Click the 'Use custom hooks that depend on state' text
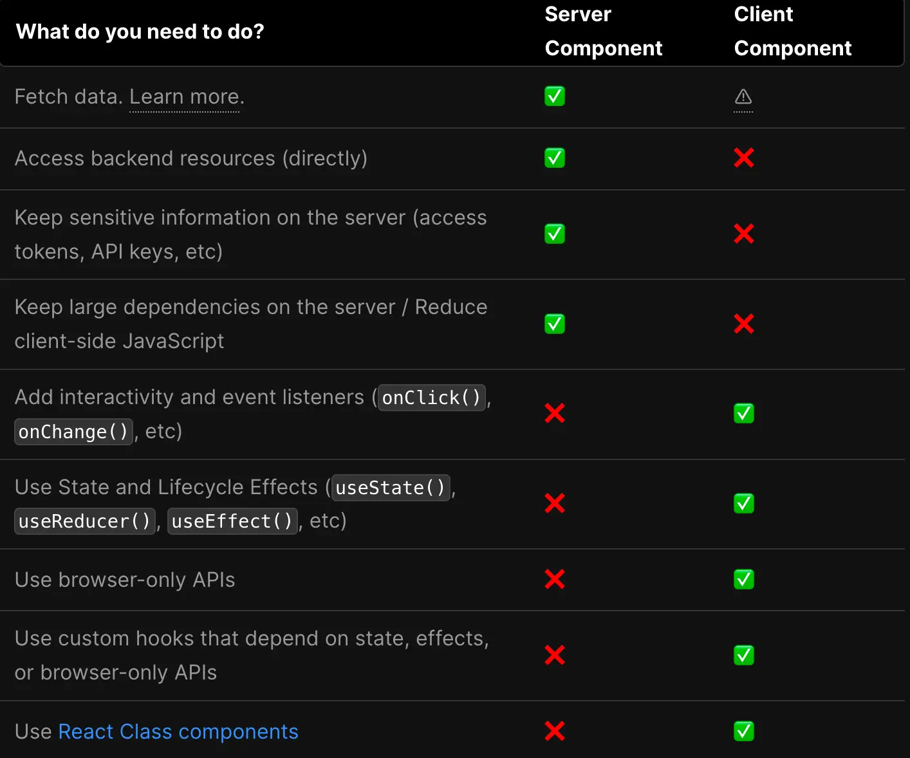The image size is (910, 758). 212,638
